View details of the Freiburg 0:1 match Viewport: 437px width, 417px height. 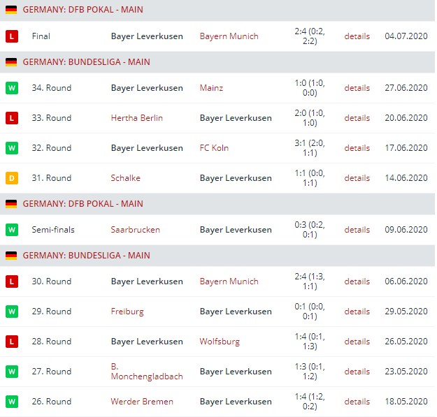[357, 312]
